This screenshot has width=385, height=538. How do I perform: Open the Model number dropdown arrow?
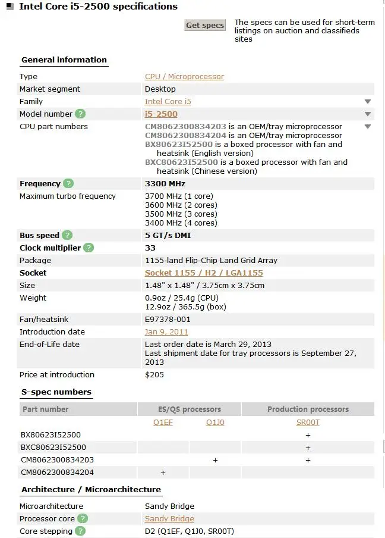(x=368, y=114)
